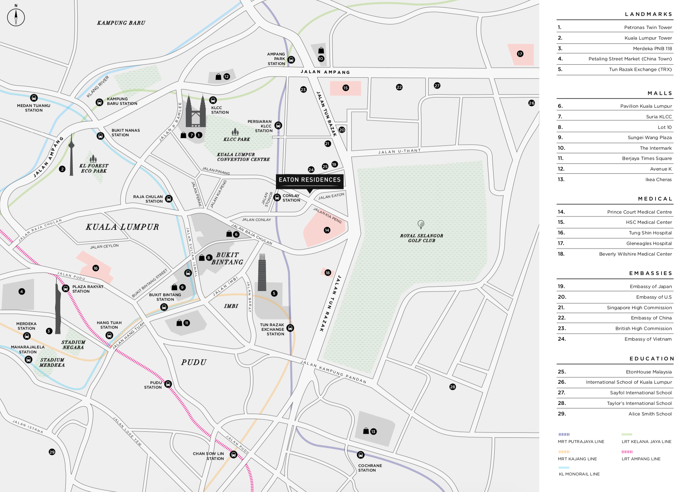Screen dimensions: 684x492
Task: Click the Ikea Cheras marker number 13
Action: [373, 431]
